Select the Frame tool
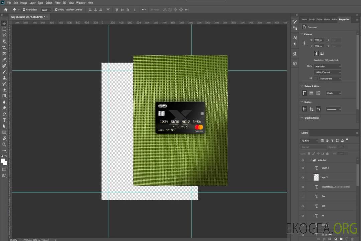Viewport: 361px width, 241px height. pos(4,54)
